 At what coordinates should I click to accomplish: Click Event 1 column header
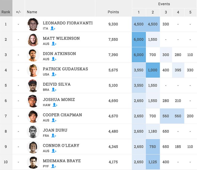pos(139,12)
